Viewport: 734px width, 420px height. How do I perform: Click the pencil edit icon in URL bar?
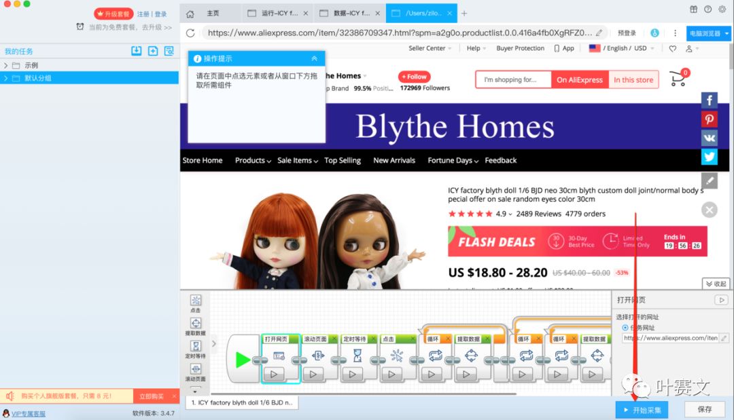tap(599, 33)
